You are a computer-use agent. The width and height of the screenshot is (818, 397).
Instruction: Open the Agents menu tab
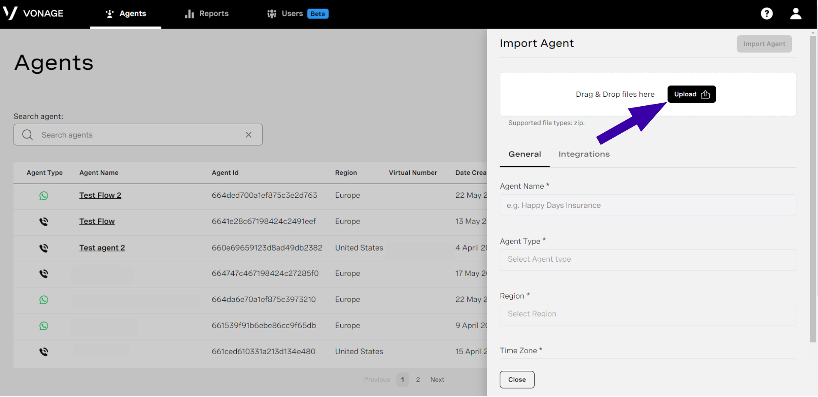(126, 14)
